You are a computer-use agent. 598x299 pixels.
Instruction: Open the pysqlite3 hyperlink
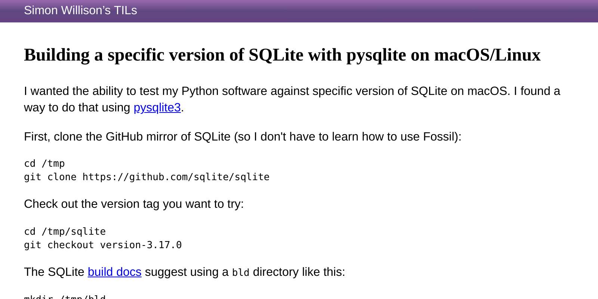click(157, 108)
